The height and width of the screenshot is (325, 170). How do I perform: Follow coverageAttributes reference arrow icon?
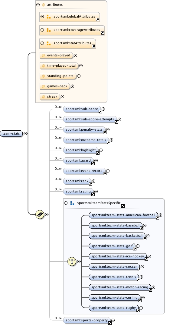pyautogui.click(x=102, y=33)
